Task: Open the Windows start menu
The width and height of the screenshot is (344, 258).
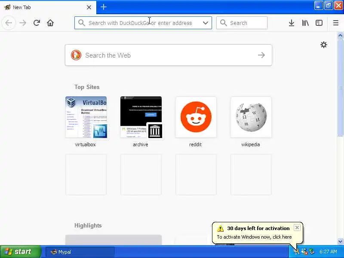Action: click(20, 252)
